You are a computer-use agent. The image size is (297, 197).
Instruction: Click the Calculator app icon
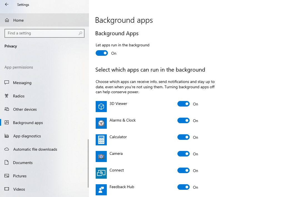(101, 140)
